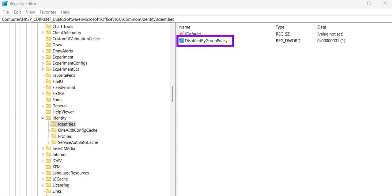Open the View menu
This screenshot has height=196, width=392.
point(30,12)
